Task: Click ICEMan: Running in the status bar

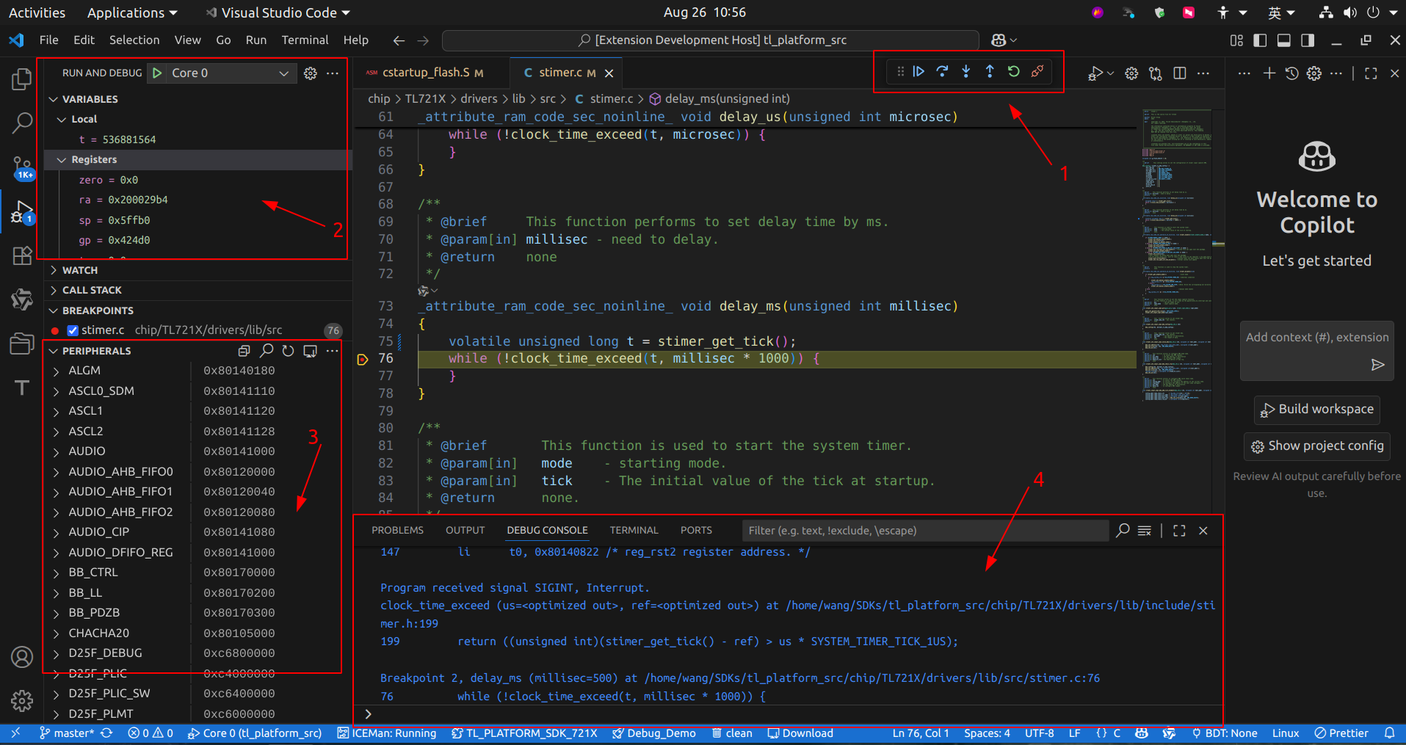Action: (x=387, y=733)
